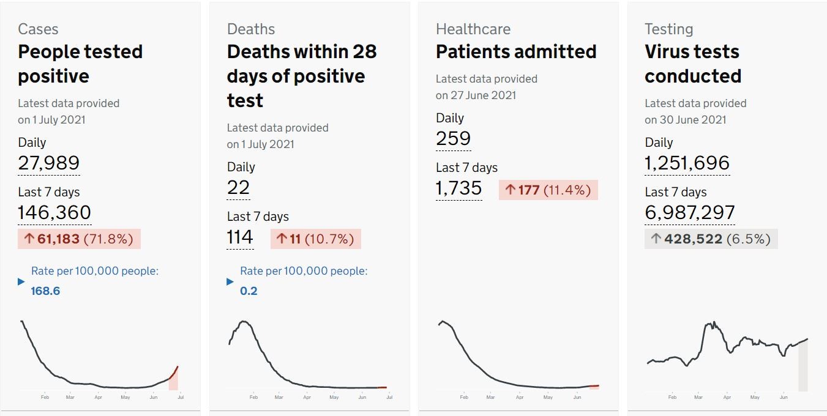Click the red 71.8% change badge
The height and width of the screenshot is (416, 827).
[79, 239]
